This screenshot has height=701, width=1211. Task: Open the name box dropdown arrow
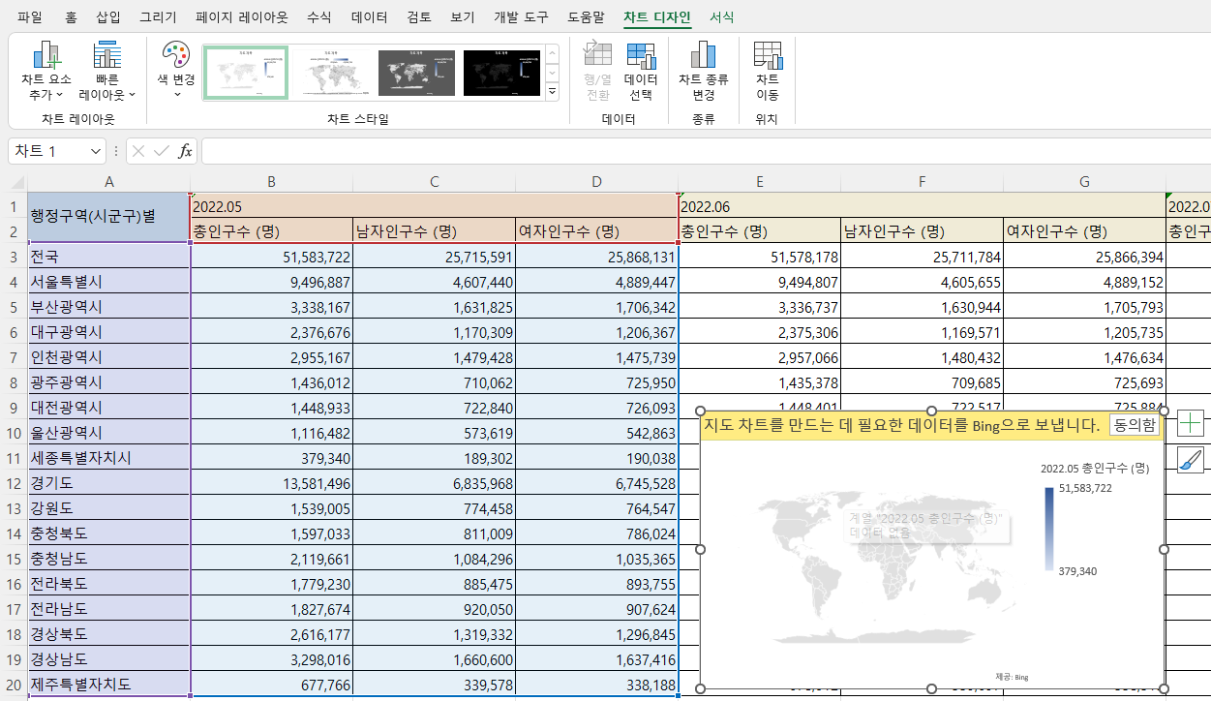click(95, 151)
